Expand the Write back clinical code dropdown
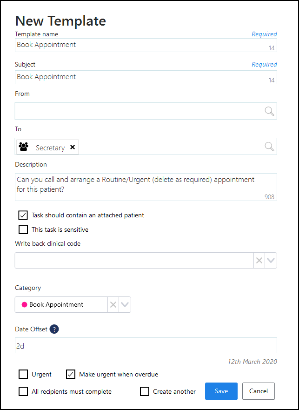Image resolution: width=299 pixels, height=410 pixels. click(x=271, y=261)
